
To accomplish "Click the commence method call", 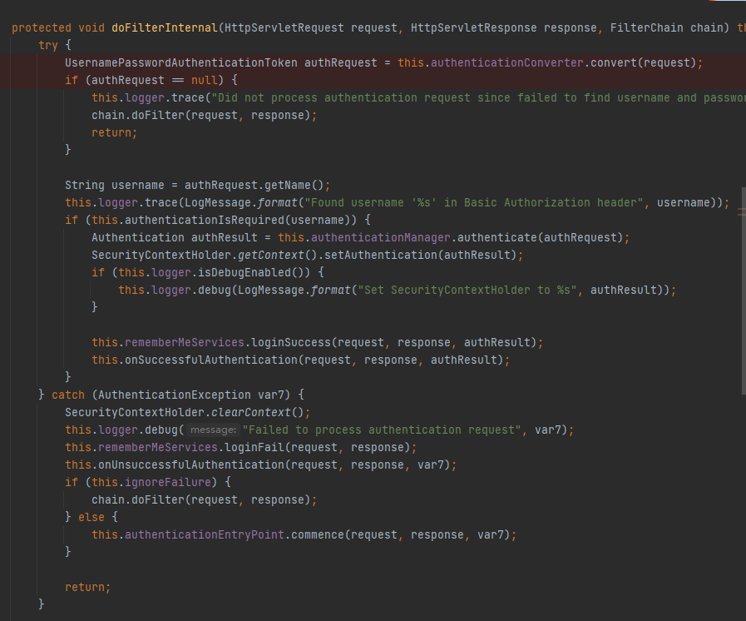I will (x=318, y=534).
